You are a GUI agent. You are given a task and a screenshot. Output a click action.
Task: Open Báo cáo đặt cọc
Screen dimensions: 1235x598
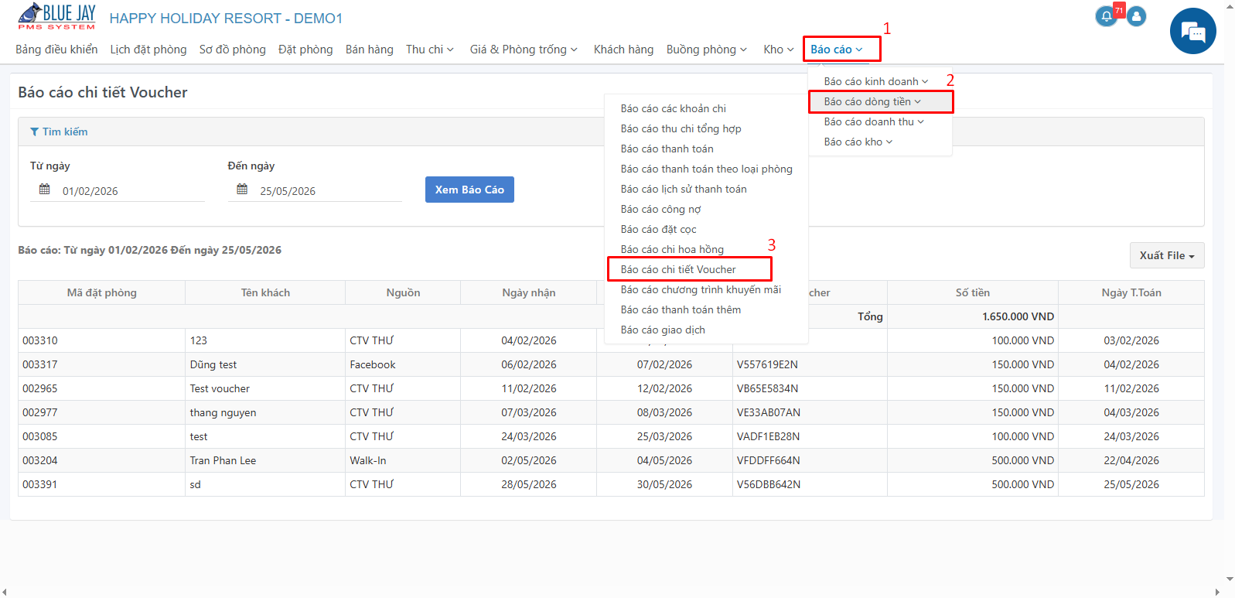pos(659,229)
